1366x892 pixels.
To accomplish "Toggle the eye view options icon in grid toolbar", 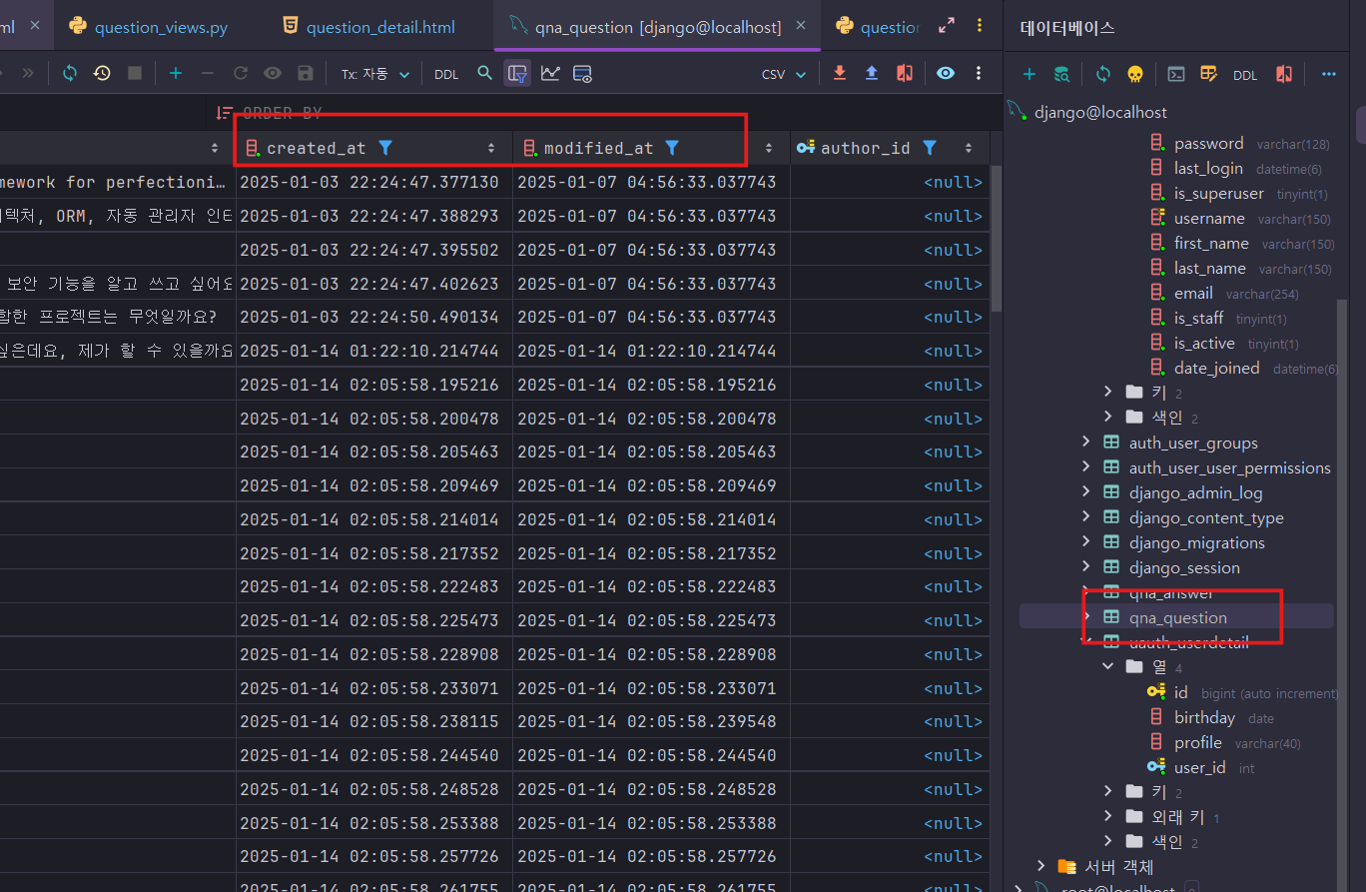I will 946,73.
